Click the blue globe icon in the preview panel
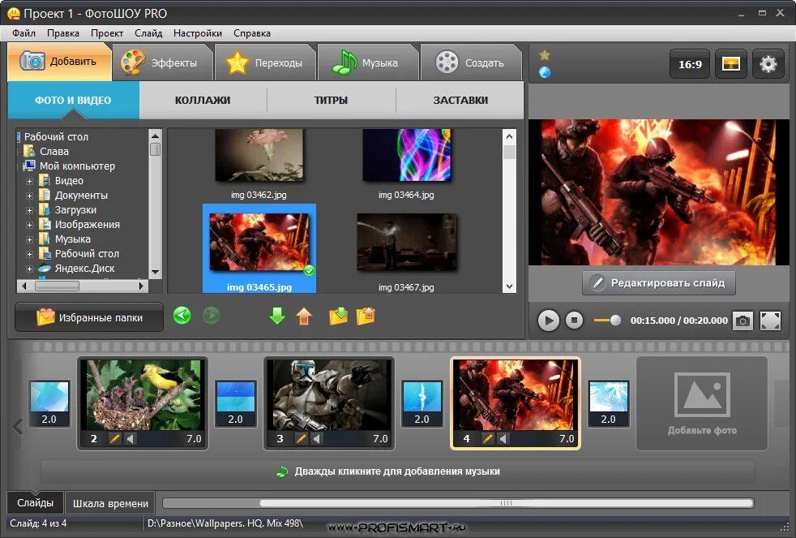The image size is (796, 538). [545, 72]
